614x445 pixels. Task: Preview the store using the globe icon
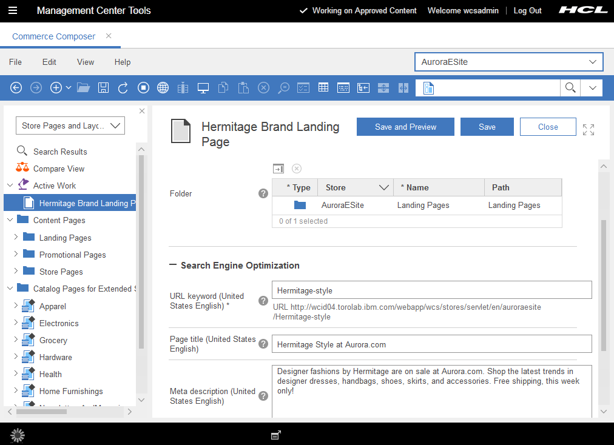pyautogui.click(x=163, y=87)
